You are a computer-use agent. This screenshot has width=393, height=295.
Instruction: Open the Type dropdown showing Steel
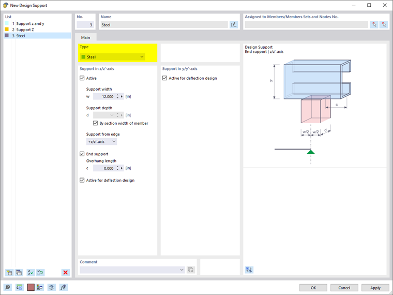[x=112, y=57]
